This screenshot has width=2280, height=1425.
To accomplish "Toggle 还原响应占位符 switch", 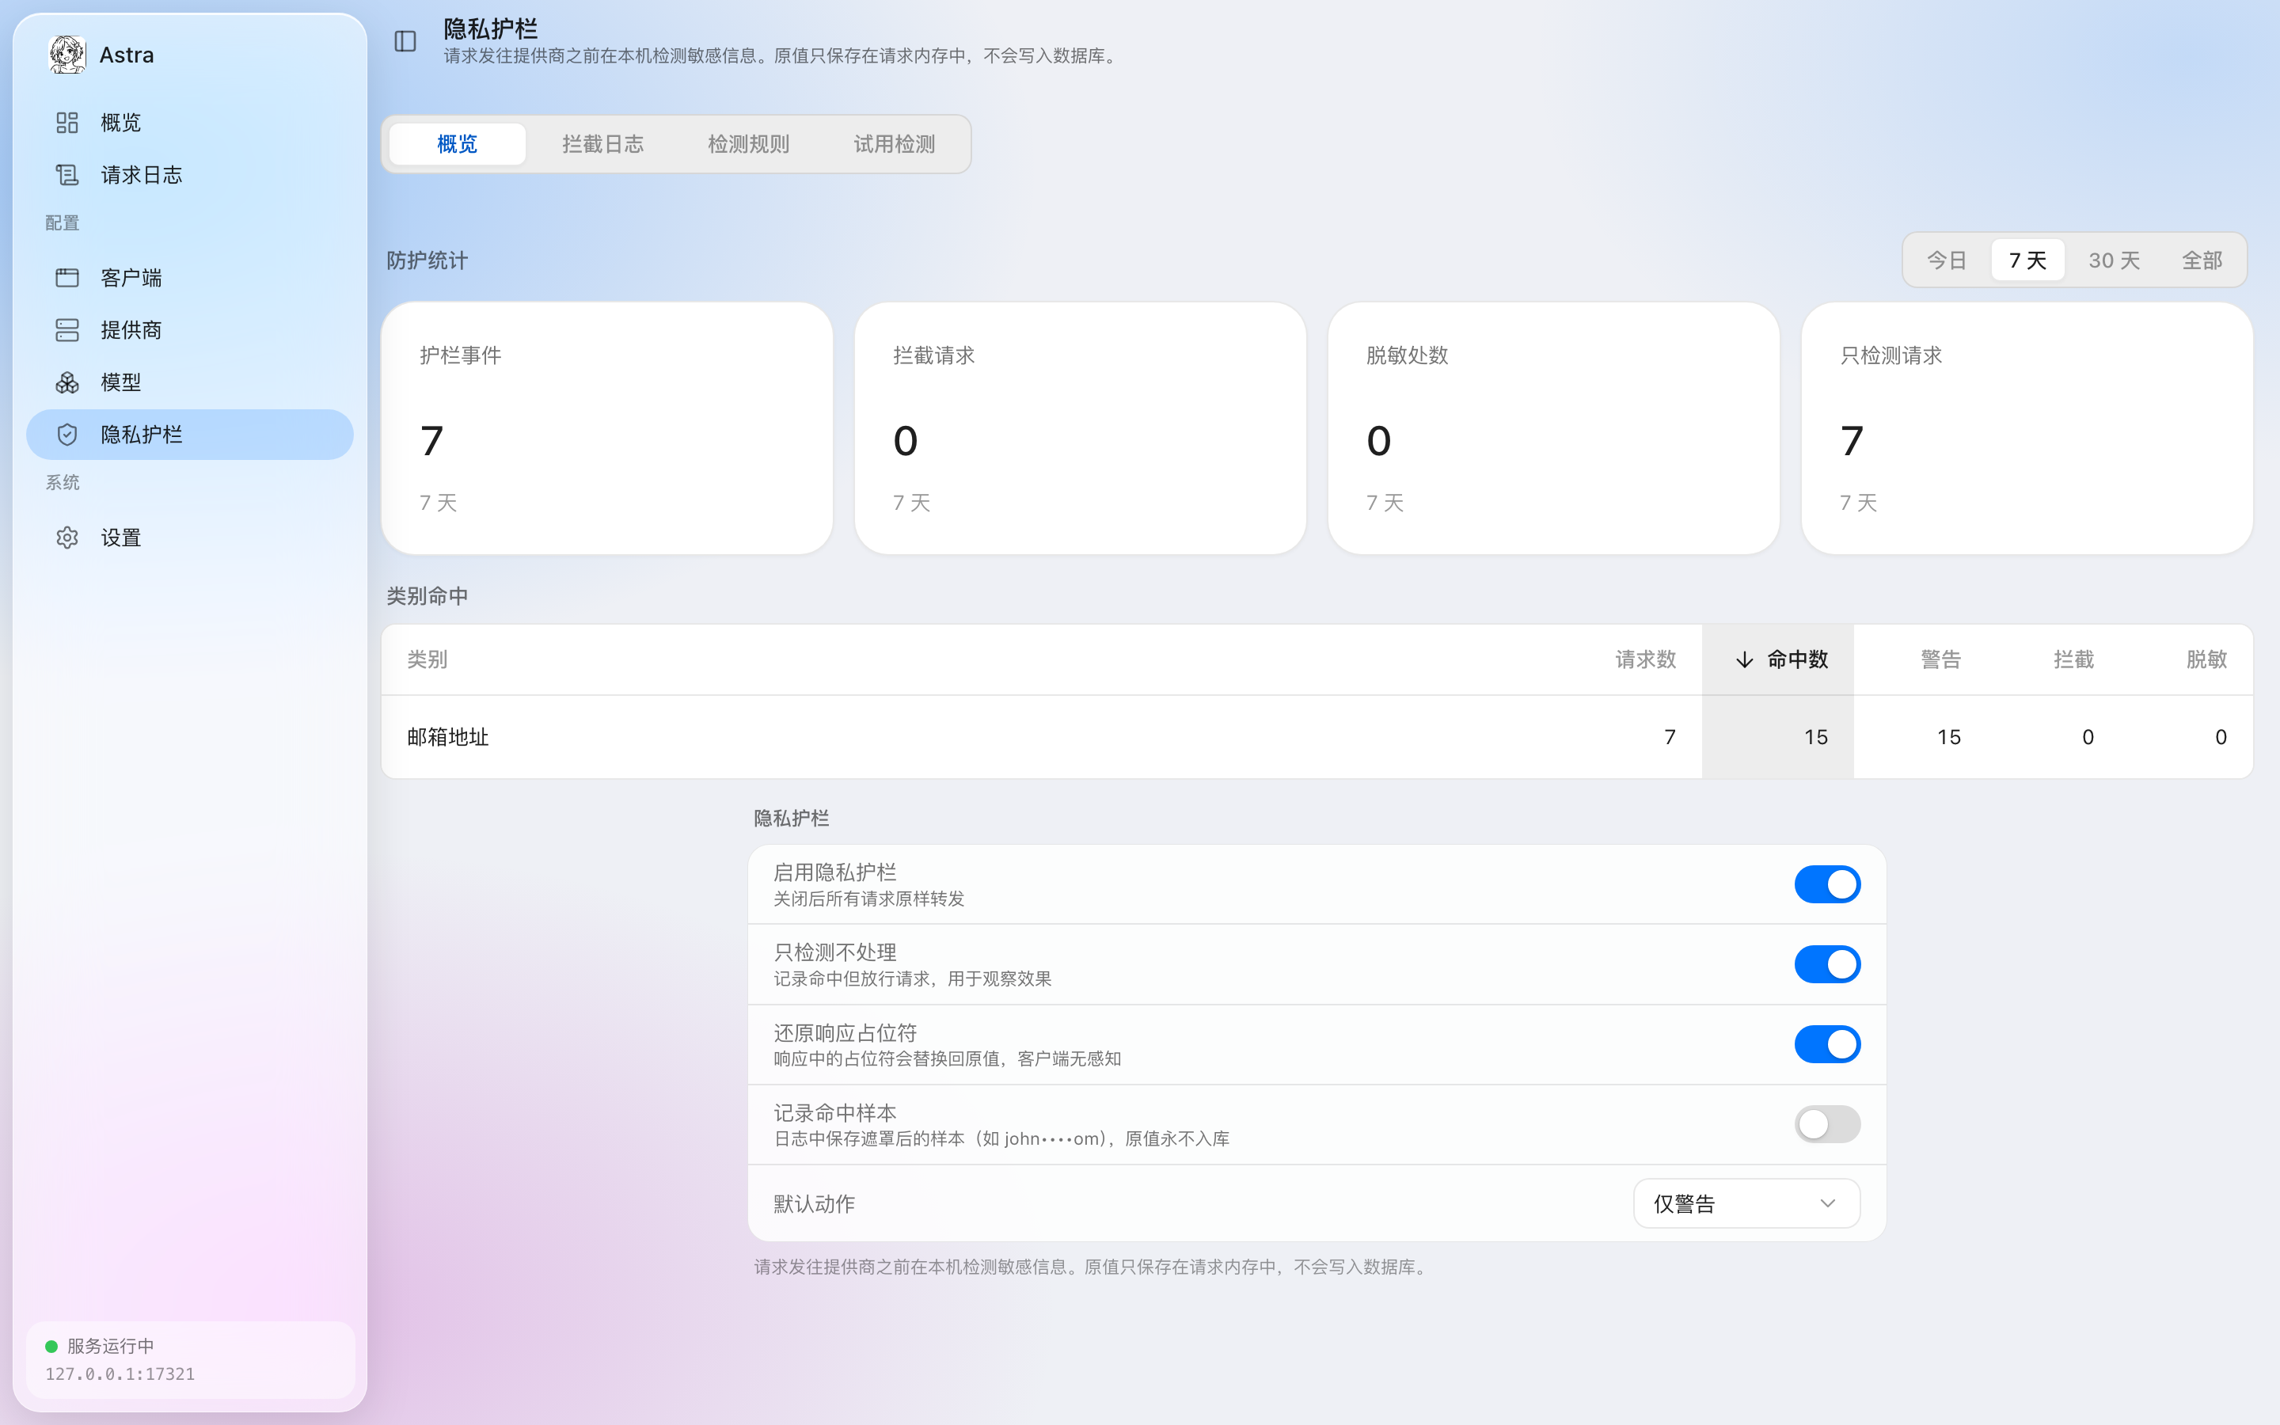I will point(1827,1044).
